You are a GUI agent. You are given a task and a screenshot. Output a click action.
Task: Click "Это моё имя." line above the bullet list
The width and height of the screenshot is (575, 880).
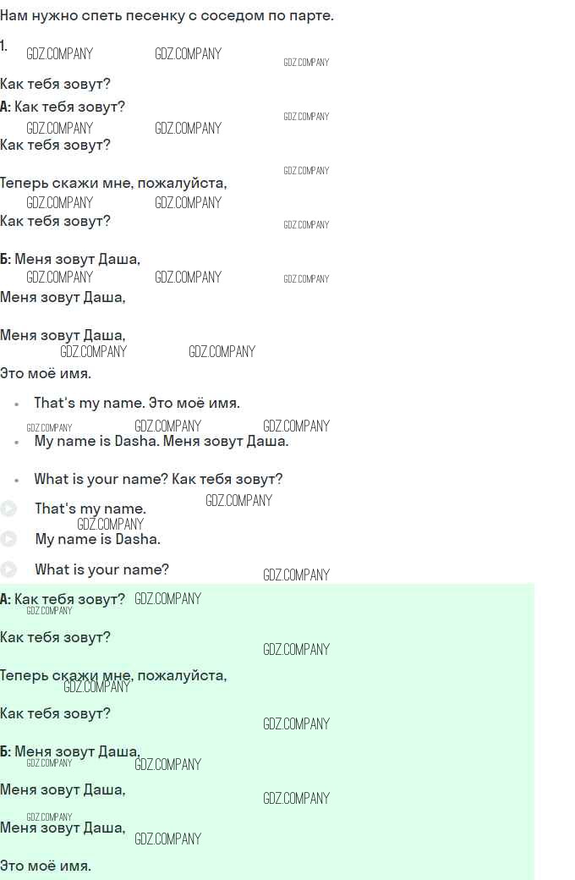point(46,373)
